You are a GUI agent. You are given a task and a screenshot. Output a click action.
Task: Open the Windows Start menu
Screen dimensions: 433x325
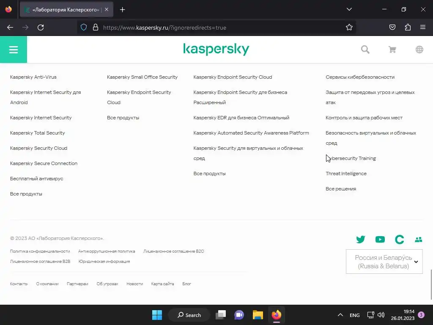(157, 315)
